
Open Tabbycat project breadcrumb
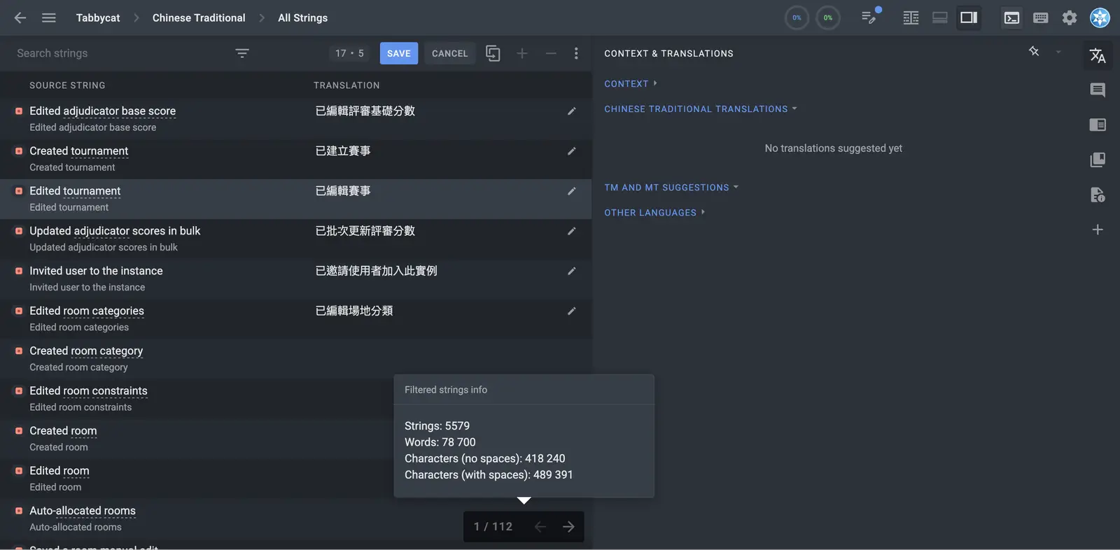[x=98, y=17]
